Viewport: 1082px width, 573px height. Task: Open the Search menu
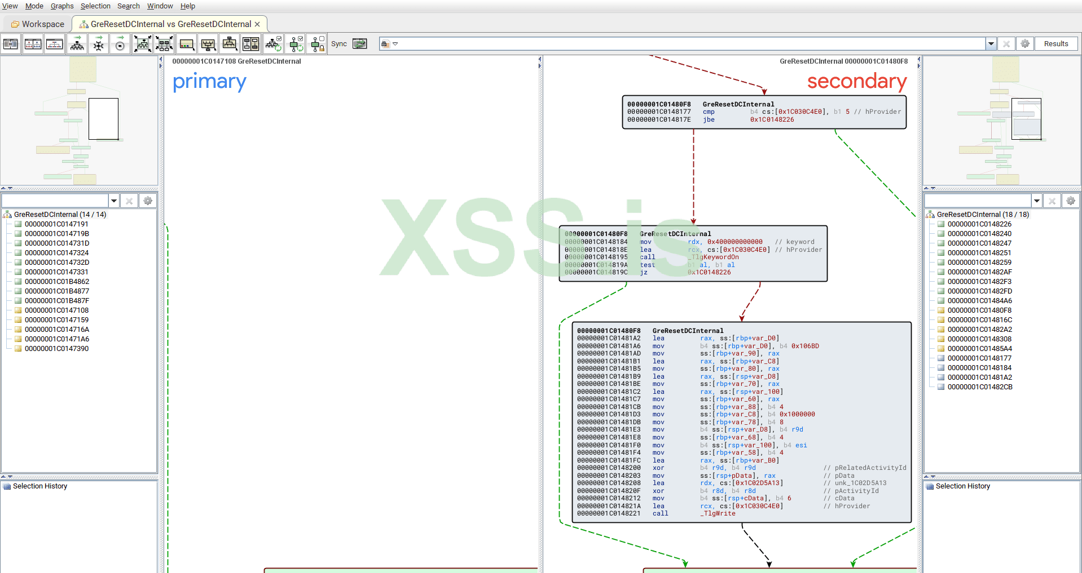coord(129,6)
